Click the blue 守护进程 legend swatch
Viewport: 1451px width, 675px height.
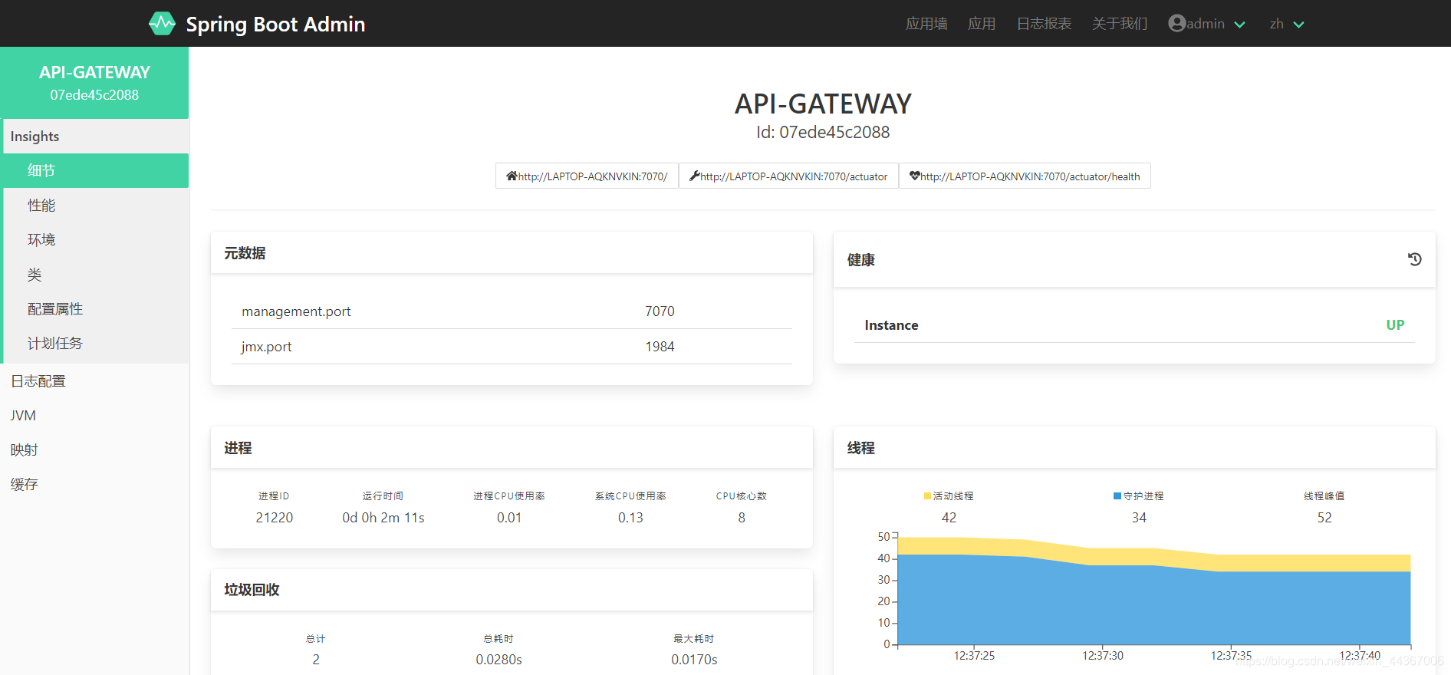[x=1117, y=496]
